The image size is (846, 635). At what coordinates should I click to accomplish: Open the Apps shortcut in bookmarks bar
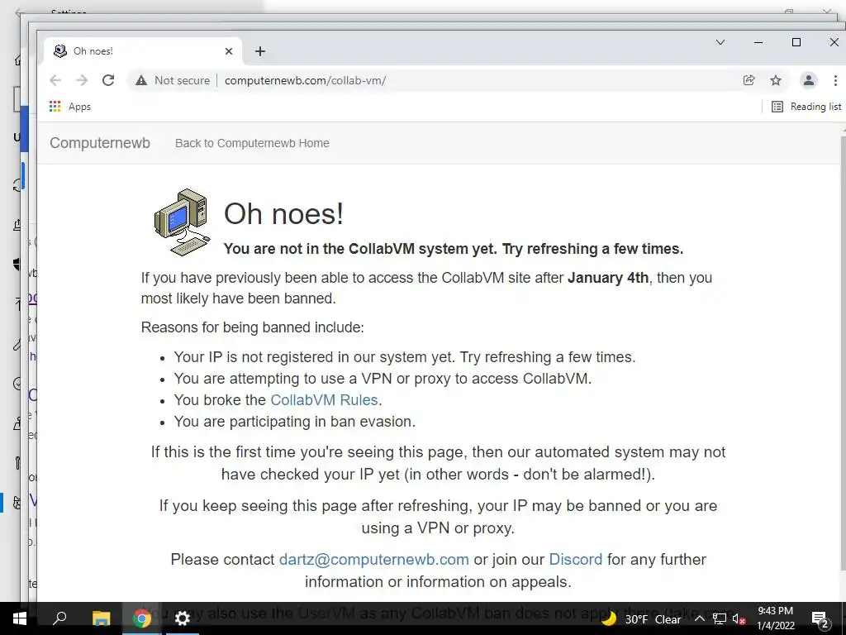(69, 107)
